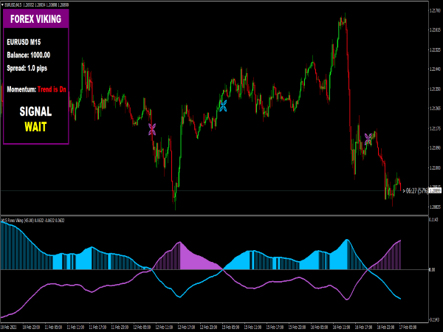Image resolution: width=443 pixels, height=332 pixels.
Task: Click the 1.21700 price axis label
Action: click(435, 10)
